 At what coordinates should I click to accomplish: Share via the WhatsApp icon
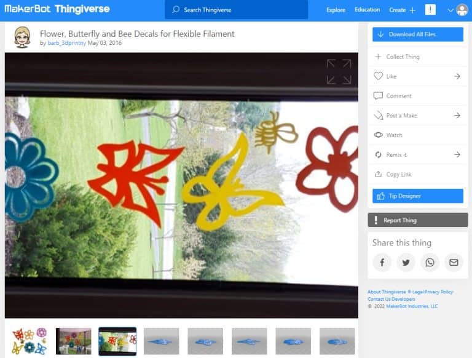pos(430,263)
